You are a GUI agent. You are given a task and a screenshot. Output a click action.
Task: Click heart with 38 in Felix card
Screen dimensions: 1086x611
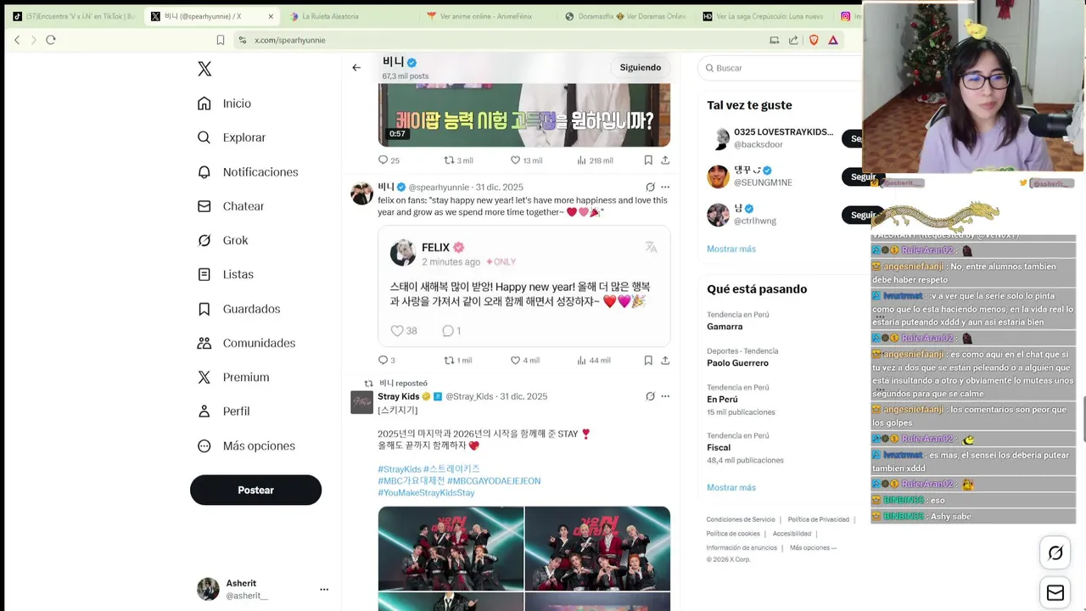tap(403, 331)
